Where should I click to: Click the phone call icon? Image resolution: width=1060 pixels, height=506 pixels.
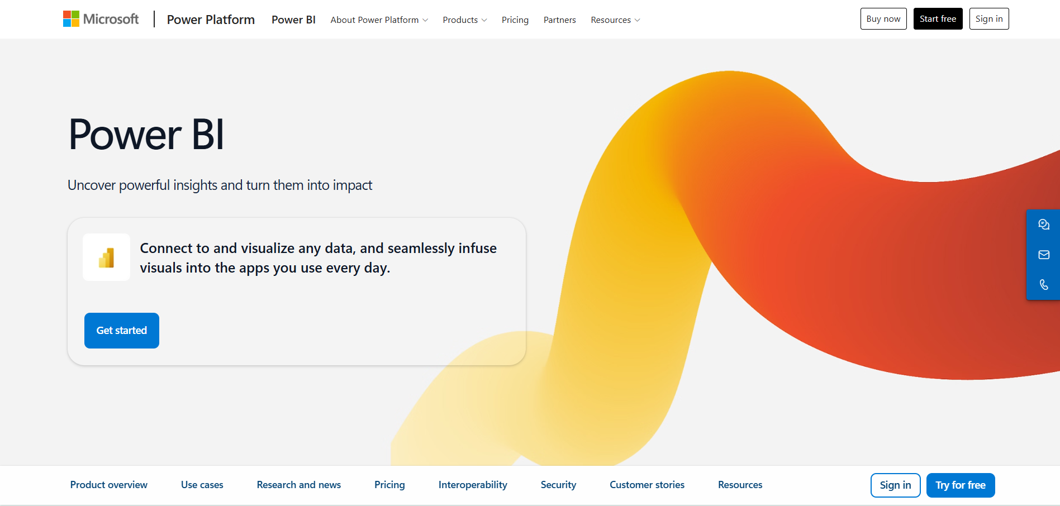click(1043, 285)
